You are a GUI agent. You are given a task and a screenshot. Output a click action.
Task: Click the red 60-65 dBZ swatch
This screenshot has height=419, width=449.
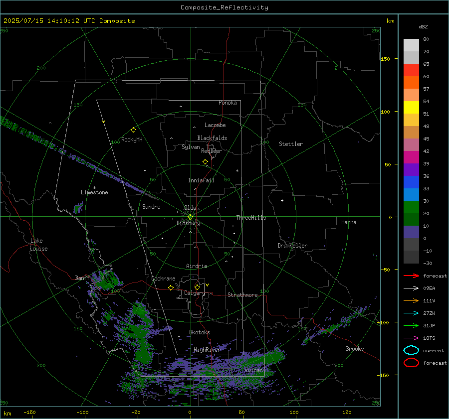click(x=411, y=70)
